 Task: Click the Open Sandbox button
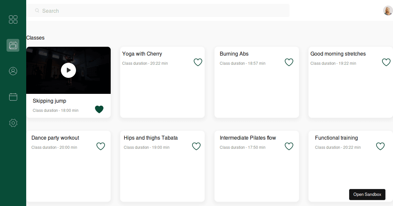tap(367, 195)
